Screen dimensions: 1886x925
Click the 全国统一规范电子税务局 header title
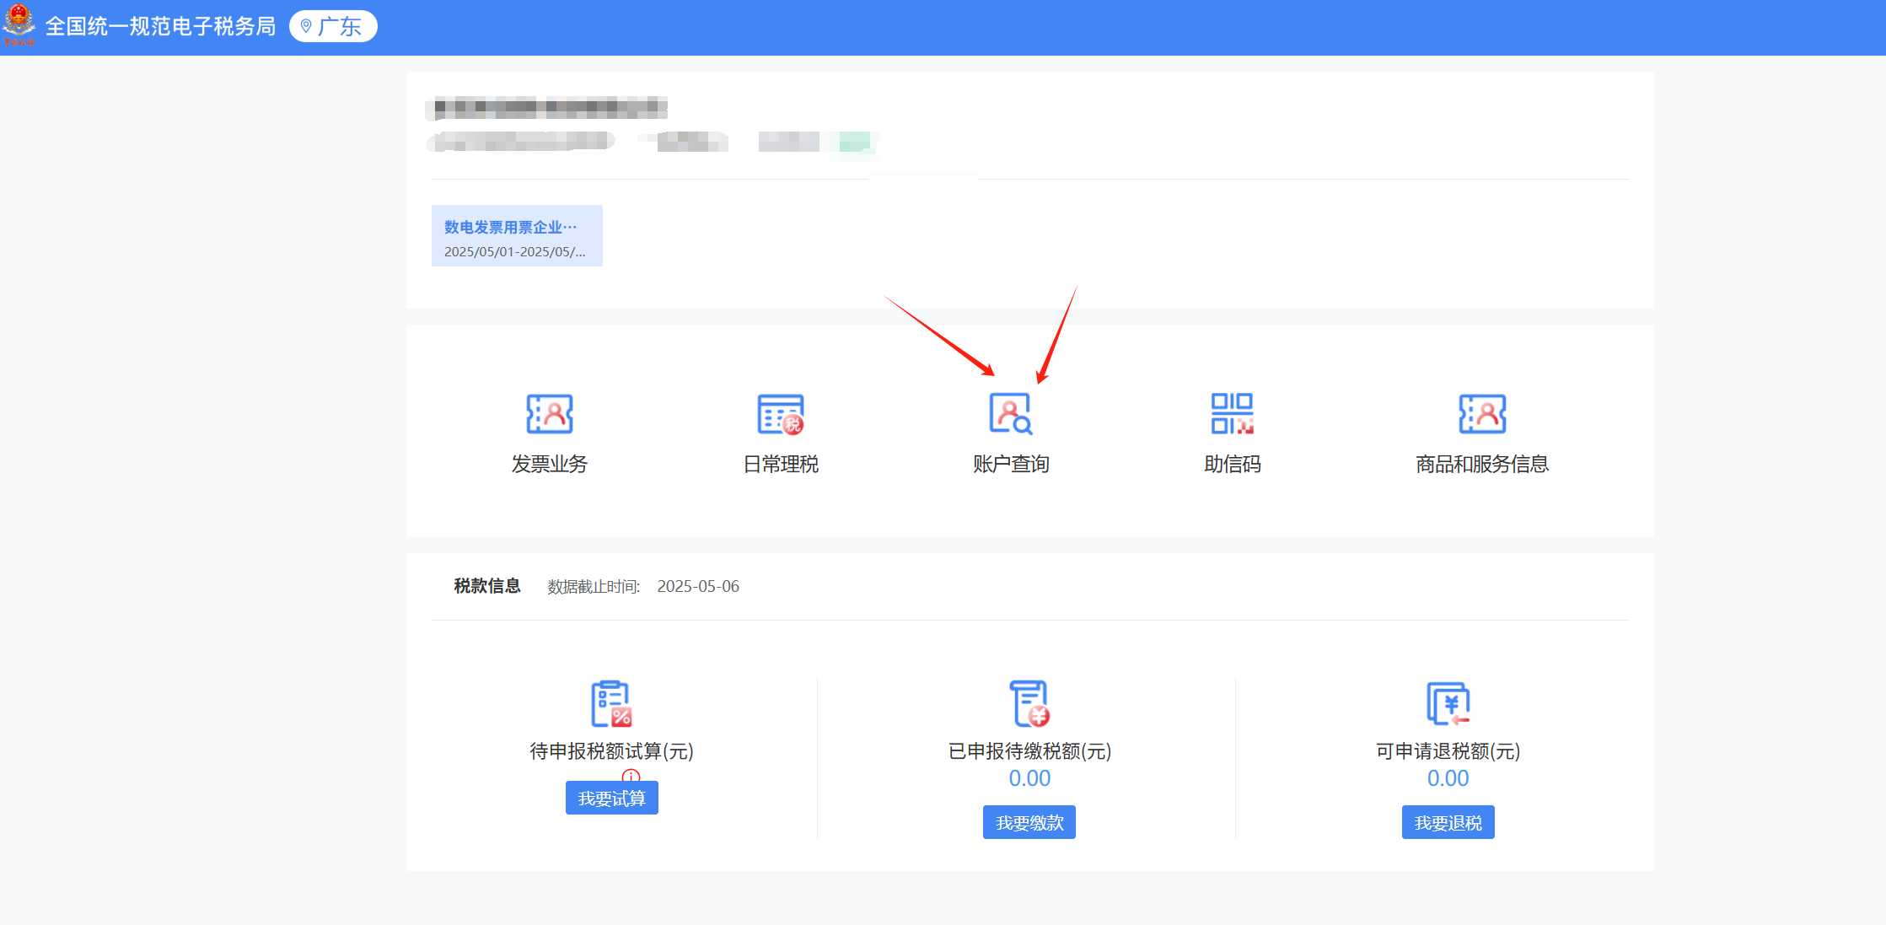[x=161, y=26]
